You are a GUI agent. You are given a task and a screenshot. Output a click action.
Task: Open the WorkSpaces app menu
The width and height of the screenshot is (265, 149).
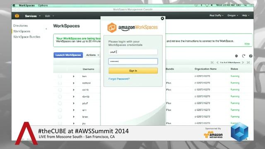(26, 5)
